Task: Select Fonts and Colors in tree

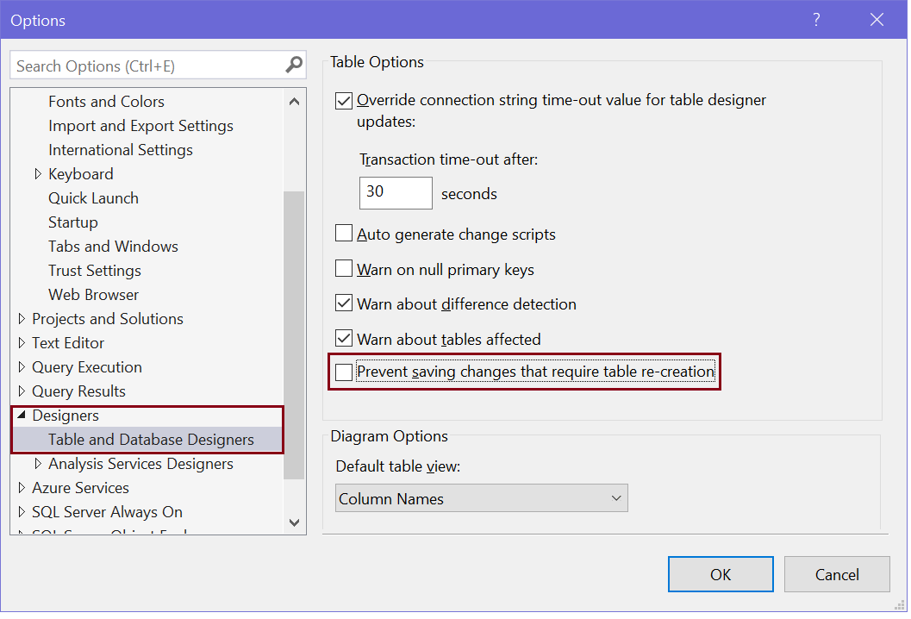Action: [x=106, y=102]
